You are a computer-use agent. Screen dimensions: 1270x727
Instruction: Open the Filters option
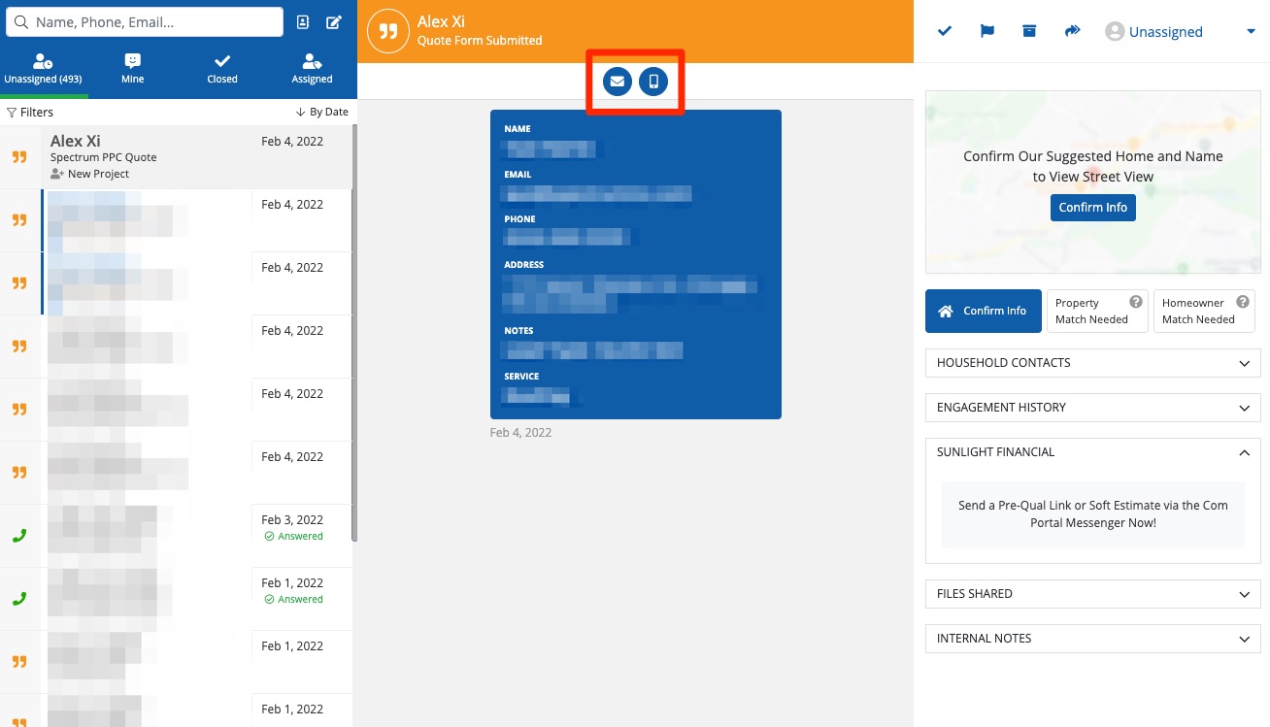pyautogui.click(x=30, y=113)
